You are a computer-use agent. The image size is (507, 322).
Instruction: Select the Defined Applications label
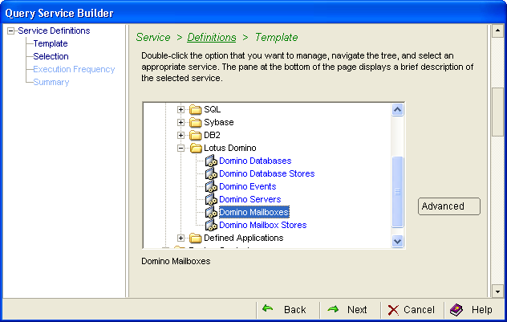click(244, 238)
